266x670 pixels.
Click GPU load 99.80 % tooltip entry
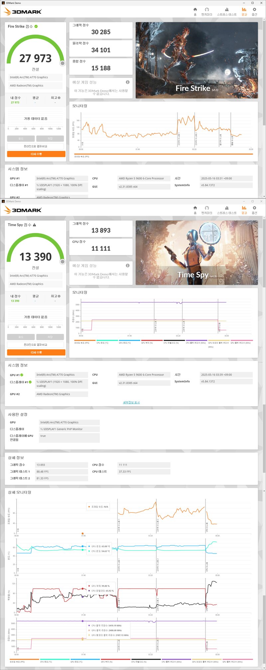pyautogui.click(x=99, y=586)
